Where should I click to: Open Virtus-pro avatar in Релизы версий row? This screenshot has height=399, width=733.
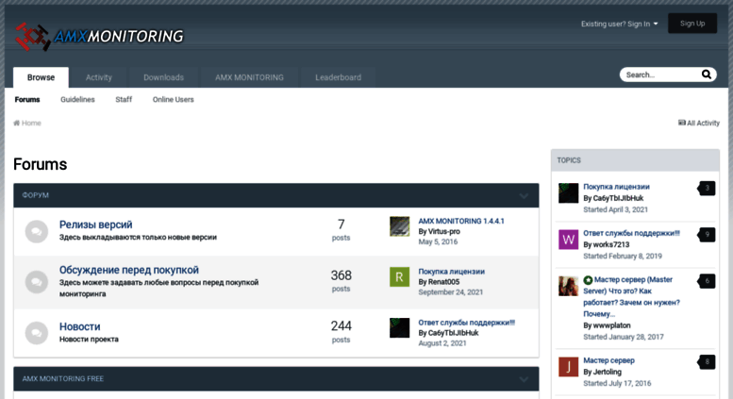pos(400,226)
